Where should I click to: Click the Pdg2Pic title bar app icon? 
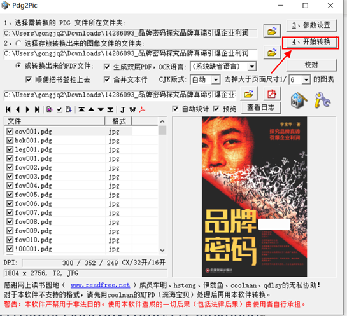click(x=6, y=5)
